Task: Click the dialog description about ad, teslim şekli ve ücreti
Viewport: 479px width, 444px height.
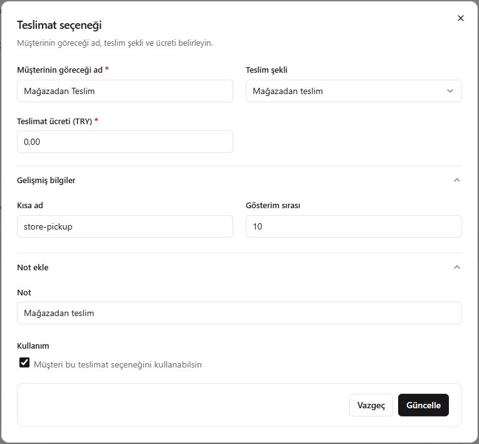Action: (x=115, y=43)
